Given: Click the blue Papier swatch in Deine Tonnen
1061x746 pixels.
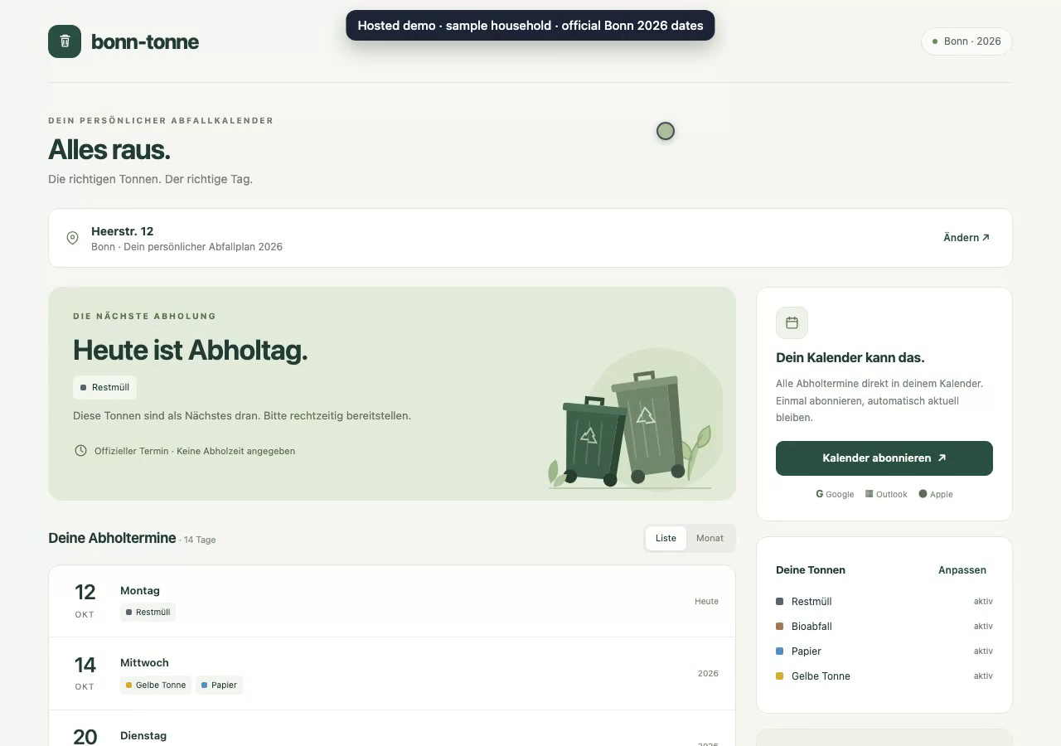Looking at the screenshot, I should click(779, 651).
